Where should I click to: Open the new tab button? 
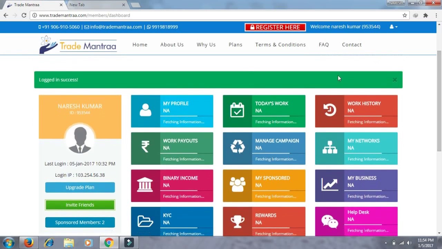[x=135, y=5]
